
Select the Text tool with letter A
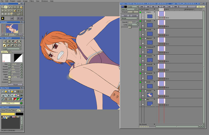click(16, 45)
